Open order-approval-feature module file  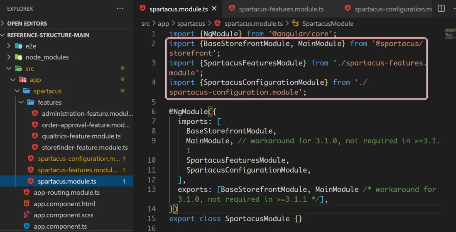[86, 125]
